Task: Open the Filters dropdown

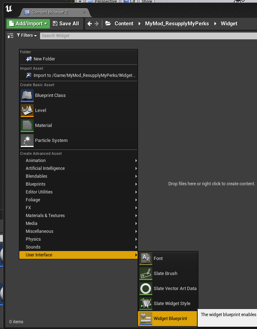Action: [27, 35]
